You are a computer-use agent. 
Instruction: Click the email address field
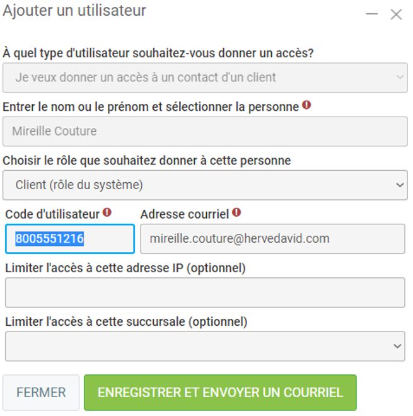pyautogui.click(x=272, y=239)
